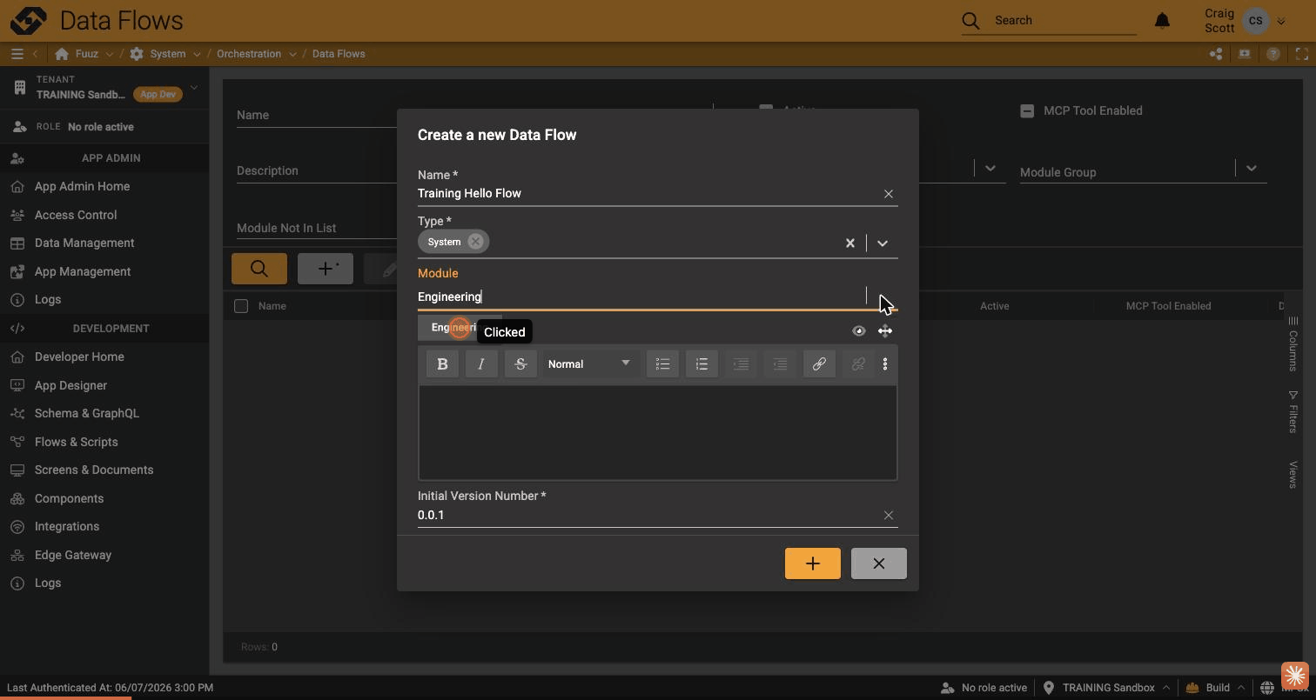The height and width of the screenshot is (700, 1316).
Task: Toggle bold formatting in the editor
Action: pyautogui.click(x=442, y=364)
